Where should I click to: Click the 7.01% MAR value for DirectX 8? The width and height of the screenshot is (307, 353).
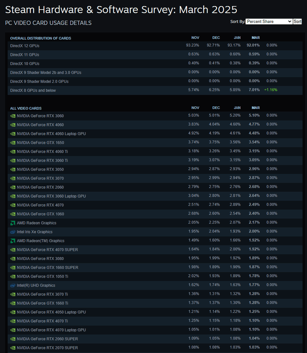pyautogui.click(x=254, y=90)
